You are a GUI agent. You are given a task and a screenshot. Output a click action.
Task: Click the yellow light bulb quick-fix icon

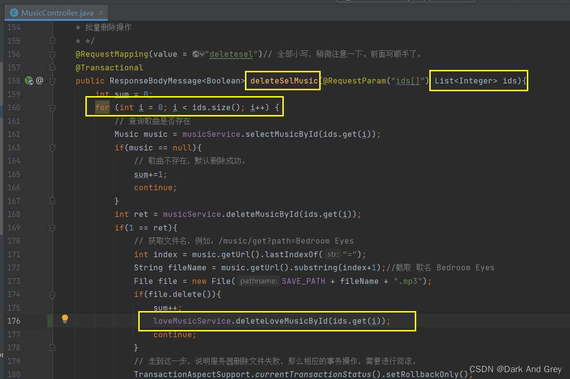pos(65,319)
